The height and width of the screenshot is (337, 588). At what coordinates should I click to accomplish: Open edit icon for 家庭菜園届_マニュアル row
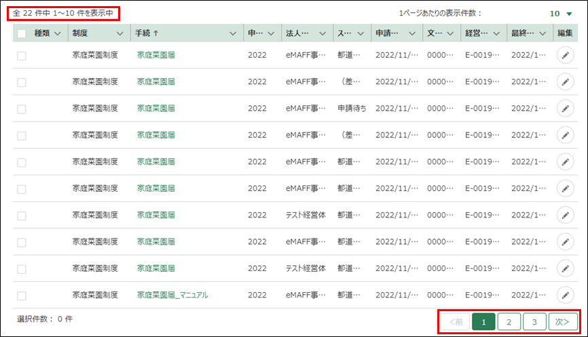[565, 295]
